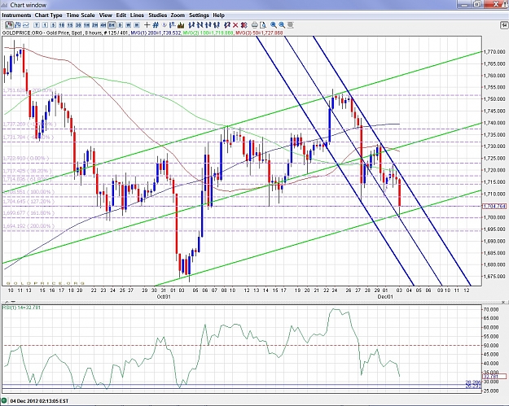Screen dimensions: 509x406
Task: Open the Instruments menu
Action: 16,15
